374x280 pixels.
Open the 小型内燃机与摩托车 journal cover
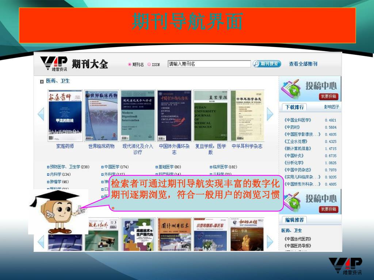(211, 234)
